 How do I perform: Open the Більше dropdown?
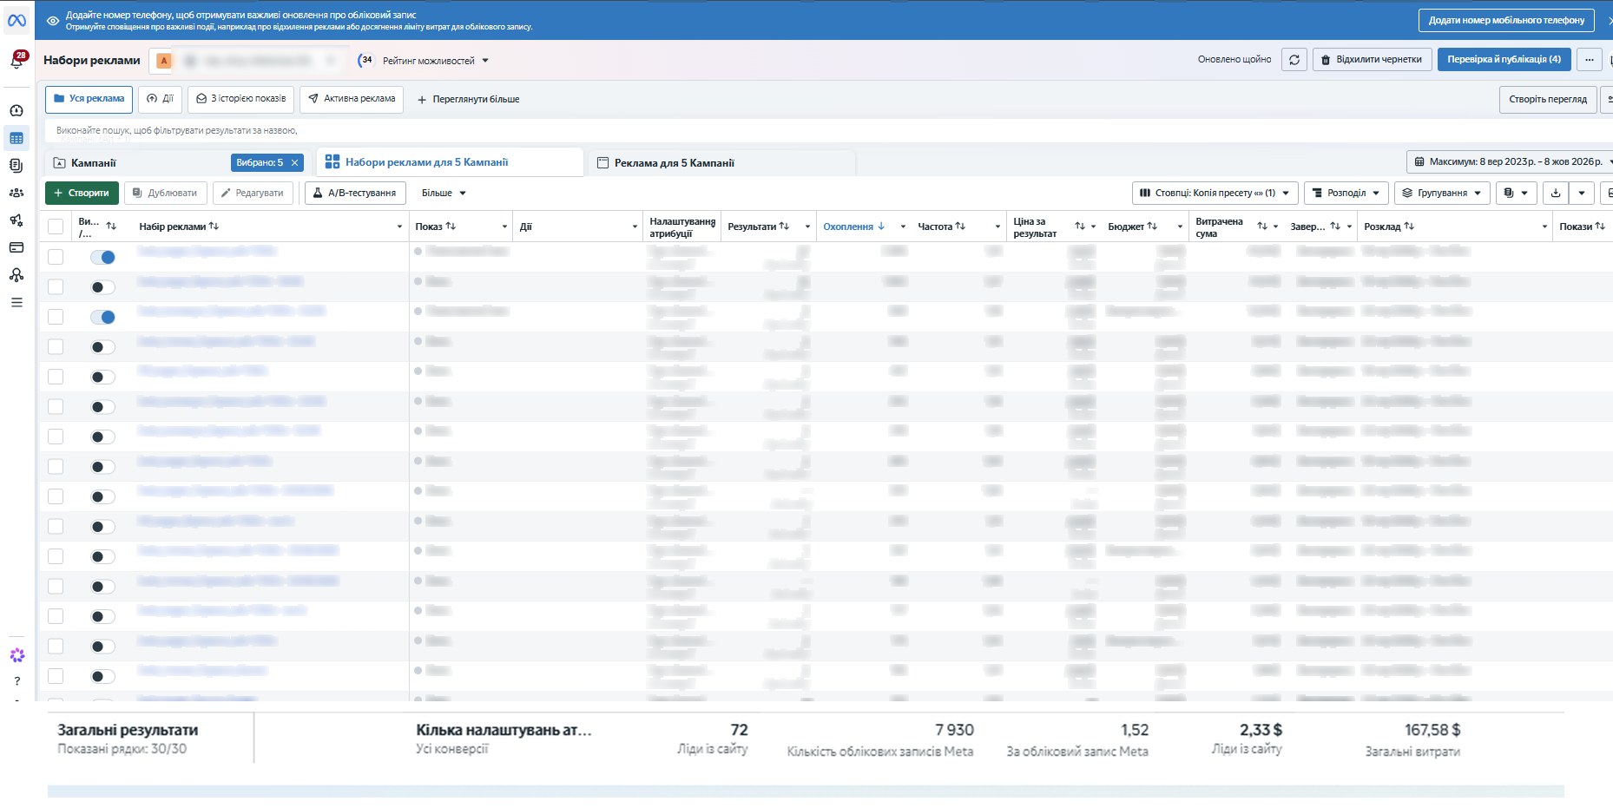click(x=444, y=193)
